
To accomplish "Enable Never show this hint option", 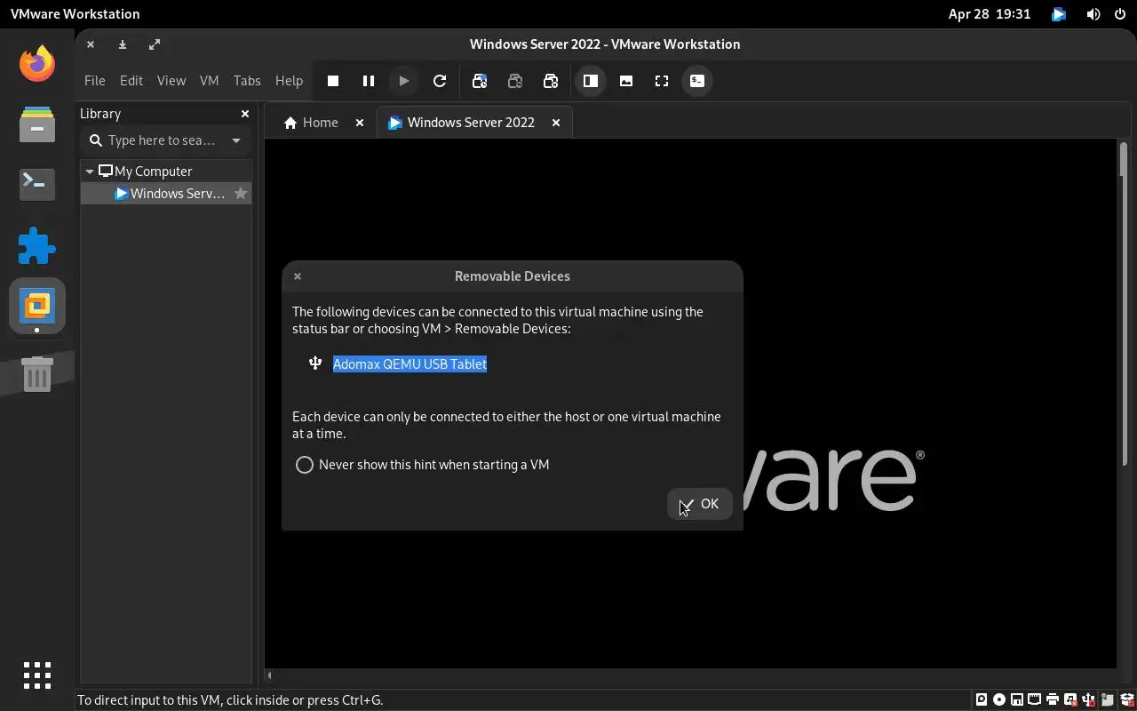I will pyautogui.click(x=305, y=465).
